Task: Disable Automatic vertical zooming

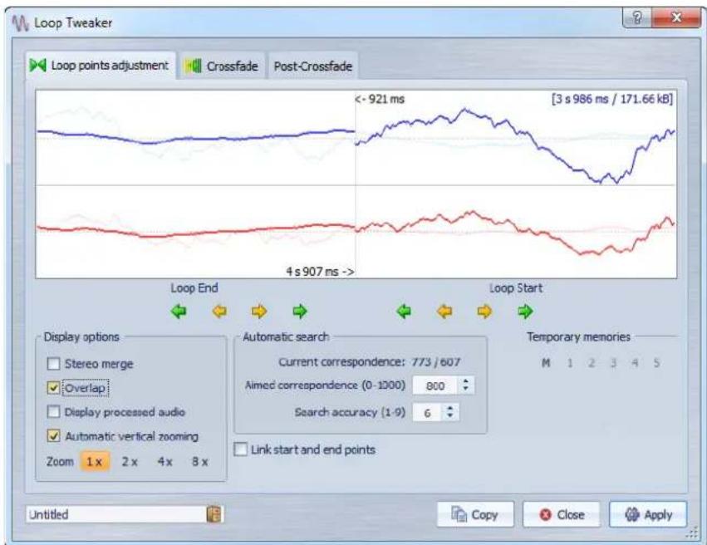Action: point(54,436)
